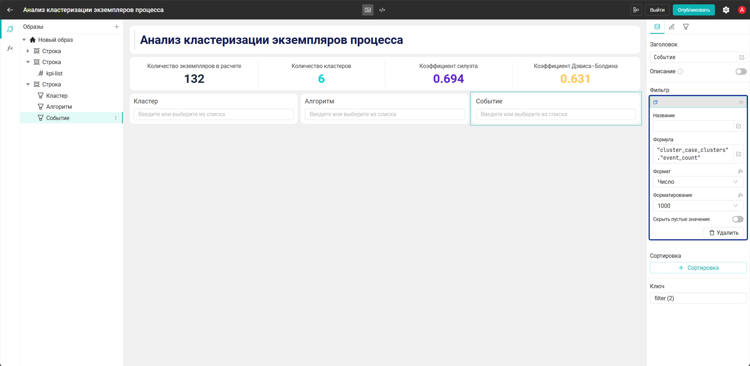Click the Опубликовать button
This screenshot has height=366, width=750.
pos(694,10)
